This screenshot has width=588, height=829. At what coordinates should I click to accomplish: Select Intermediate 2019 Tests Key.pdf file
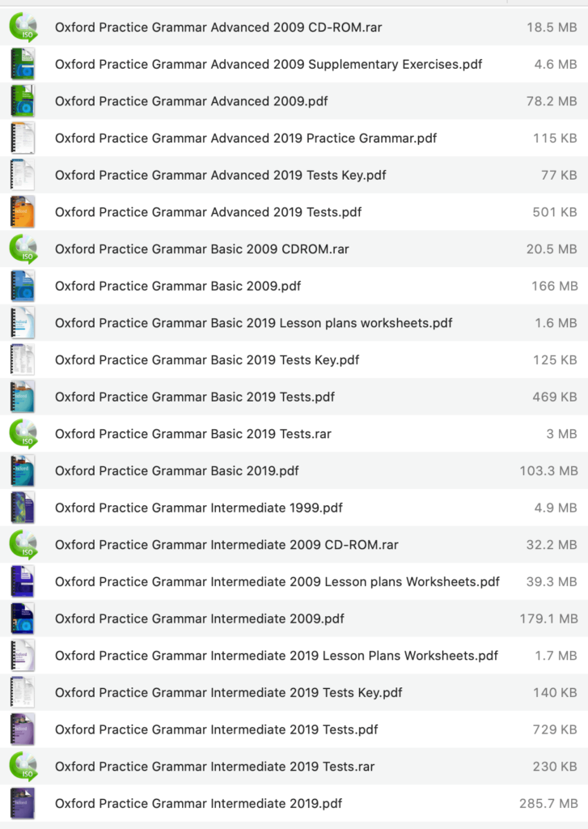pyautogui.click(x=294, y=693)
